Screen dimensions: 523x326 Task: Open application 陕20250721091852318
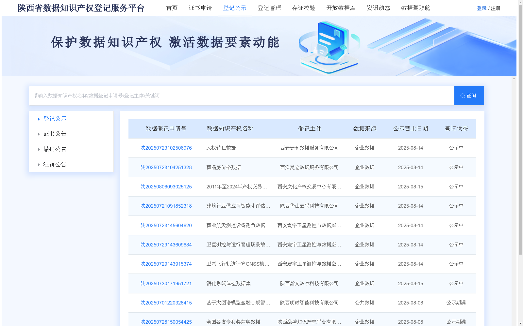(x=166, y=206)
